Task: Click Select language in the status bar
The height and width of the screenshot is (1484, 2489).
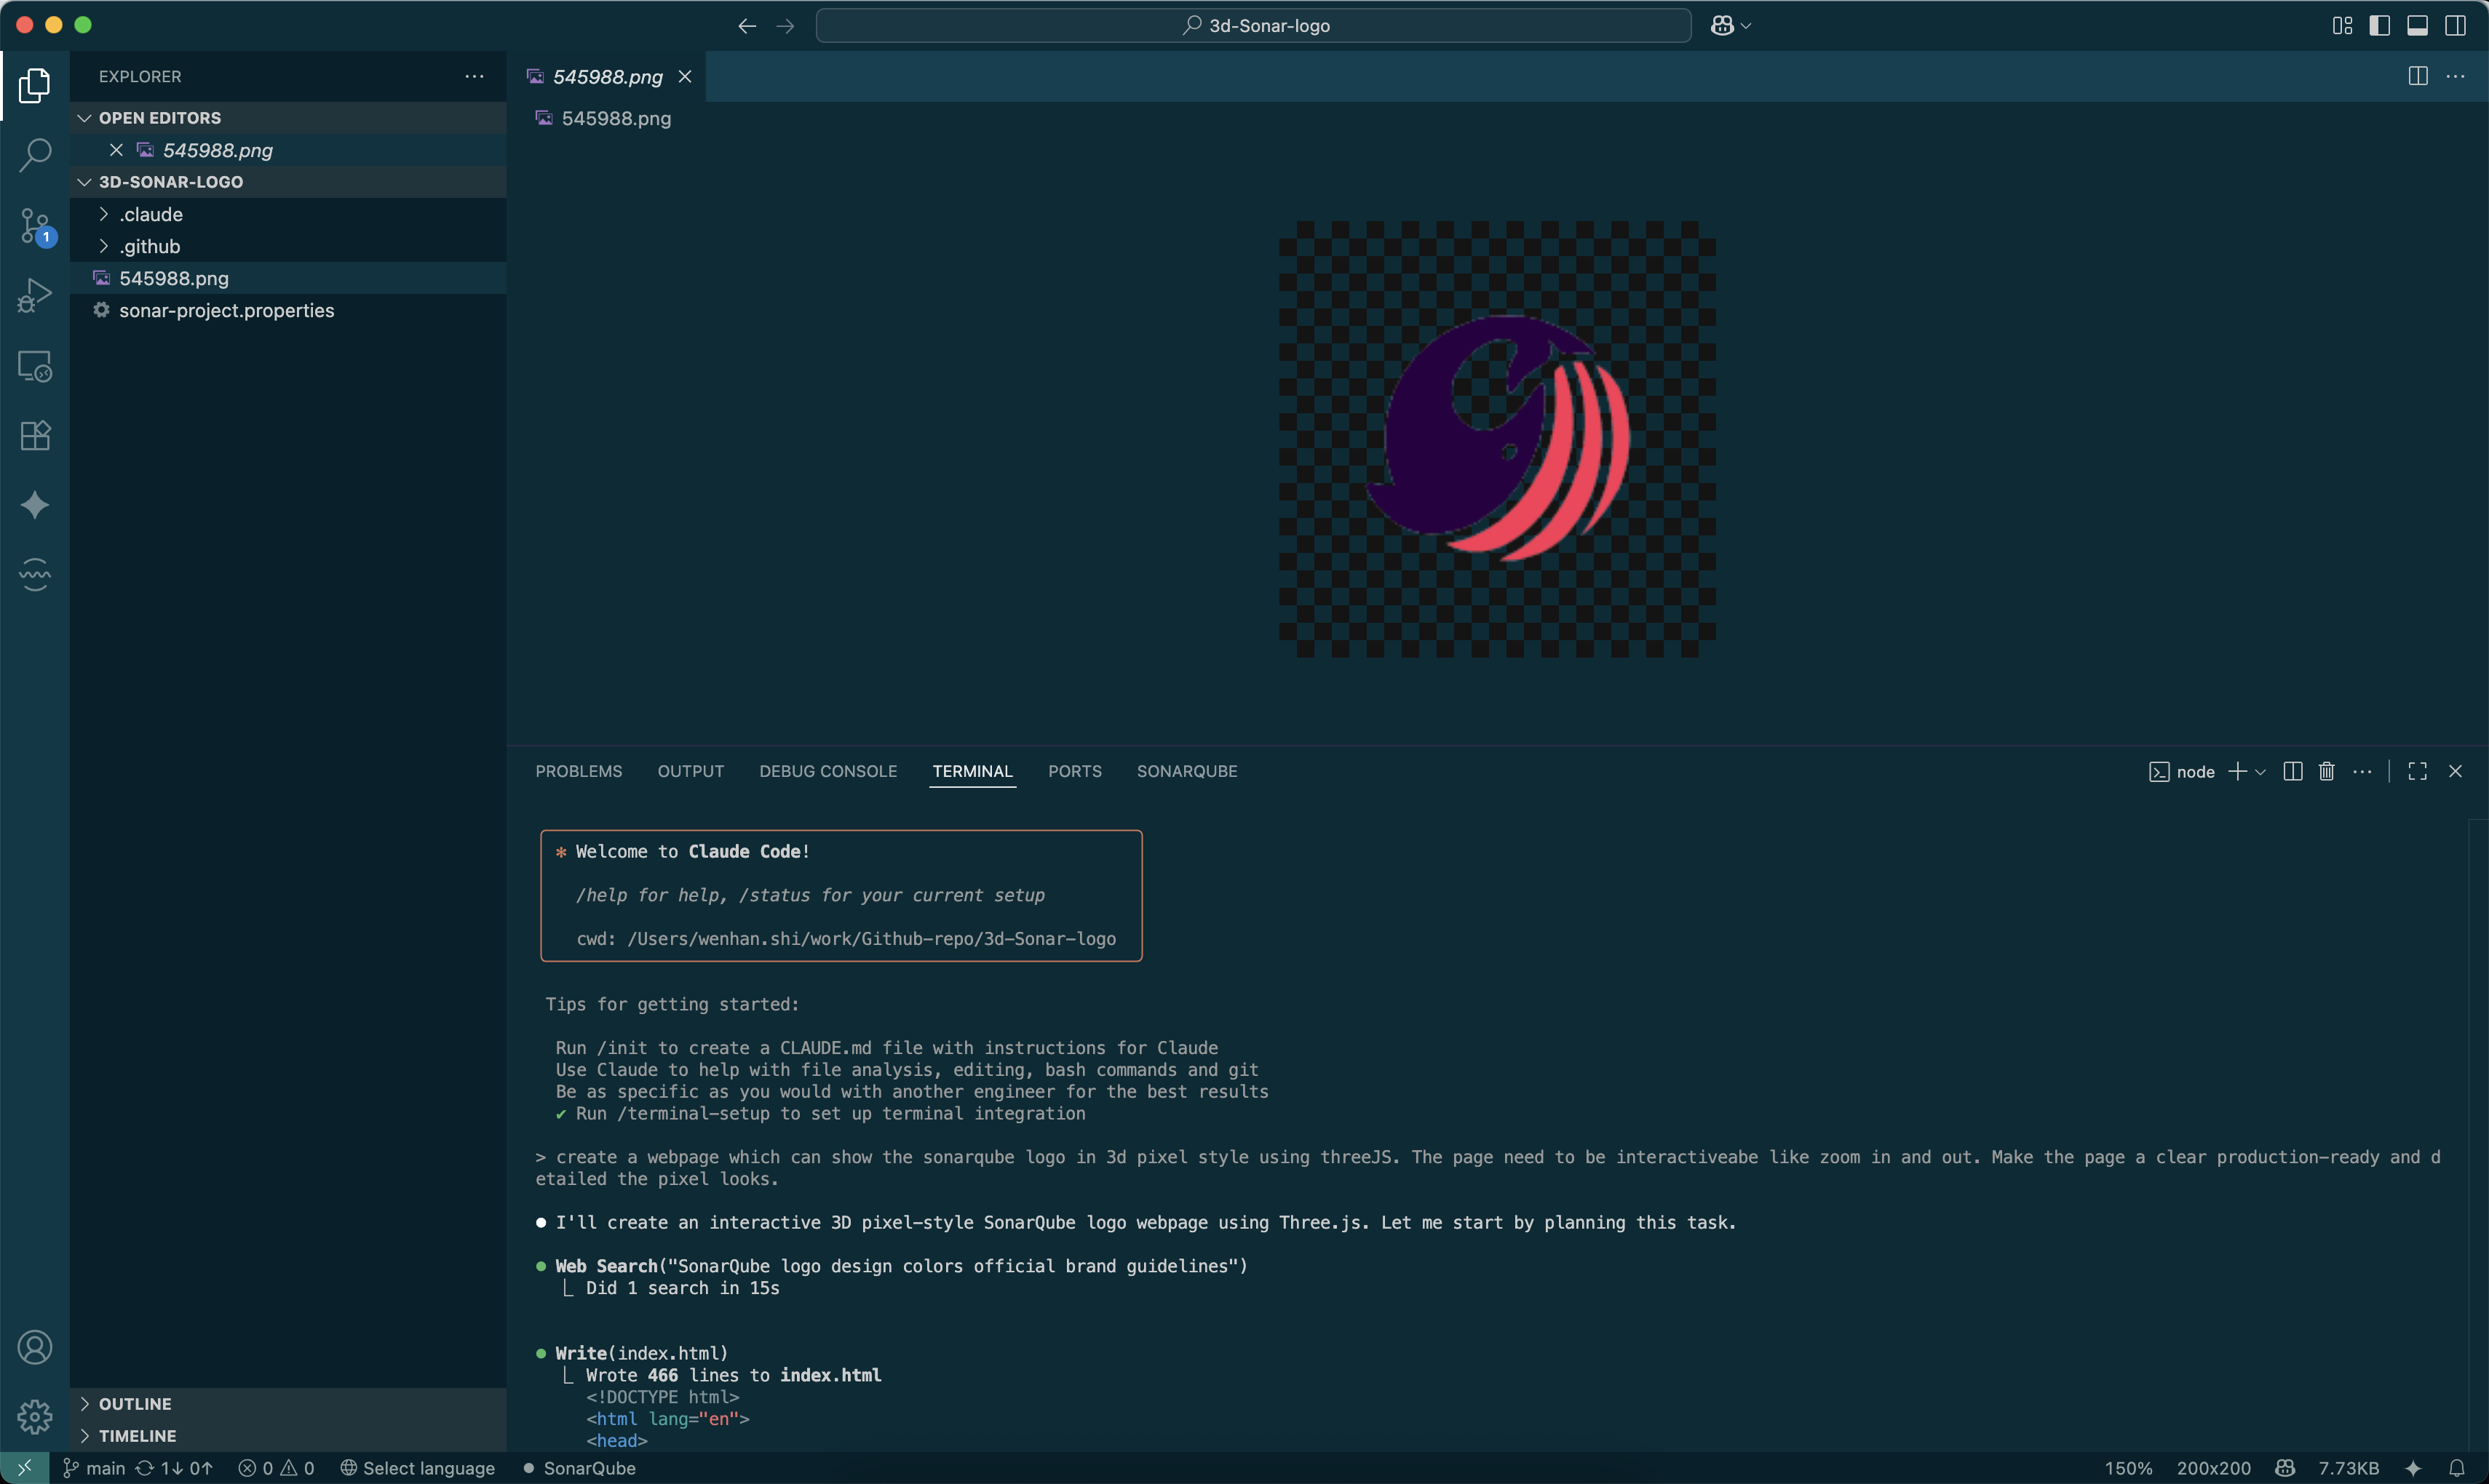Action: (418, 1468)
